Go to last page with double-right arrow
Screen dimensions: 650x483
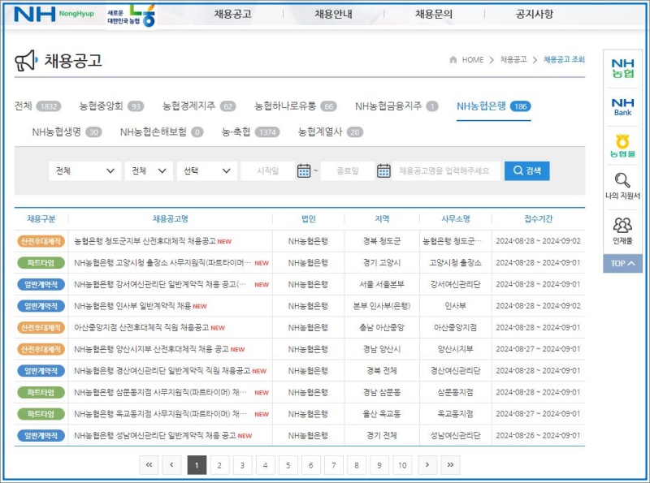(x=450, y=465)
